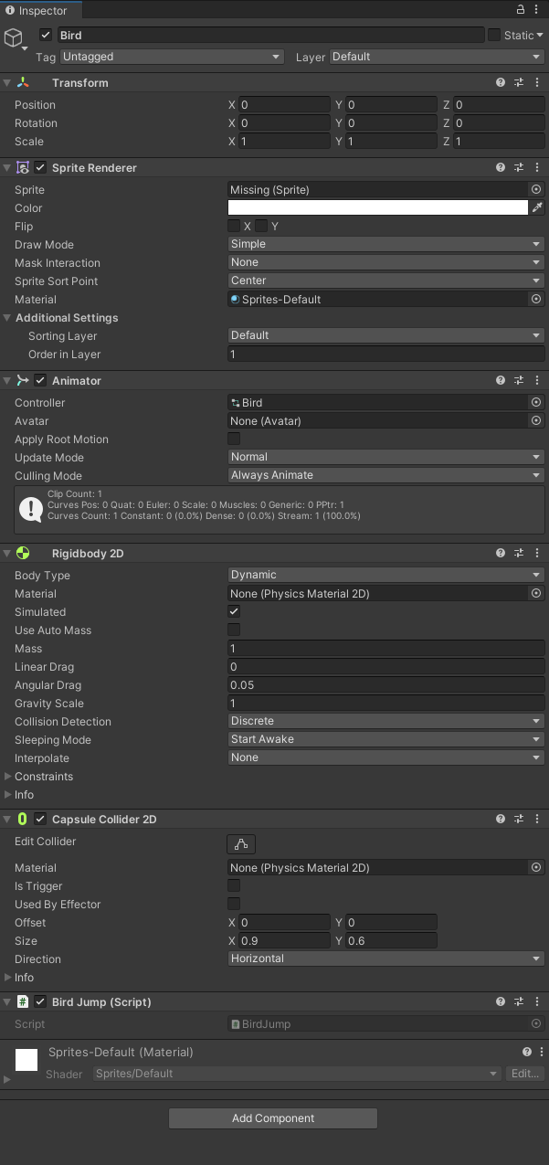Open help for Capsule Collider 2D
Image resolution: width=549 pixels, height=1165 pixels.
click(501, 819)
